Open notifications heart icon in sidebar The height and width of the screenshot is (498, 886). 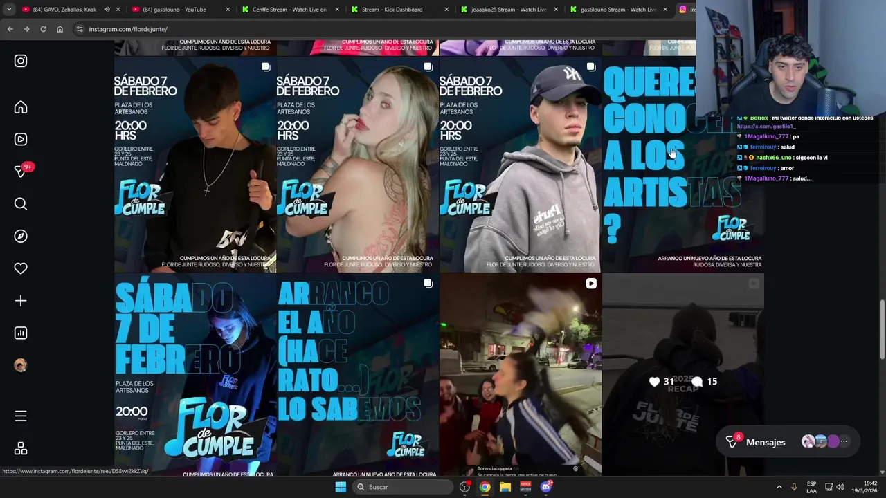pyautogui.click(x=21, y=268)
